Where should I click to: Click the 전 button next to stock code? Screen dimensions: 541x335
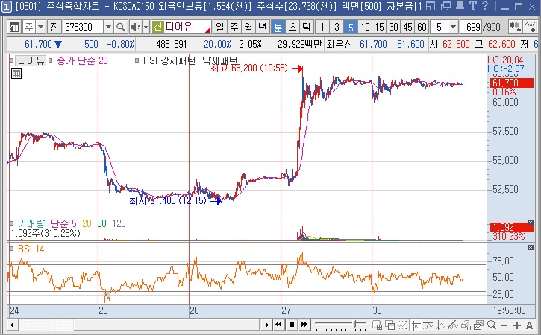pyautogui.click(x=54, y=27)
